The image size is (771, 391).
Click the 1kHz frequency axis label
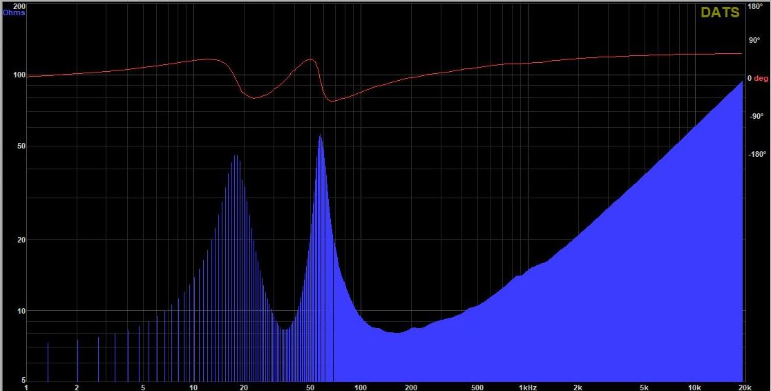[x=527, y=387]
